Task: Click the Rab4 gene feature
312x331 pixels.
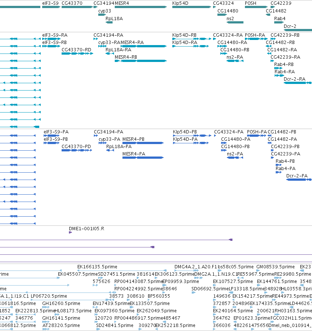Action: pos(279,22)
